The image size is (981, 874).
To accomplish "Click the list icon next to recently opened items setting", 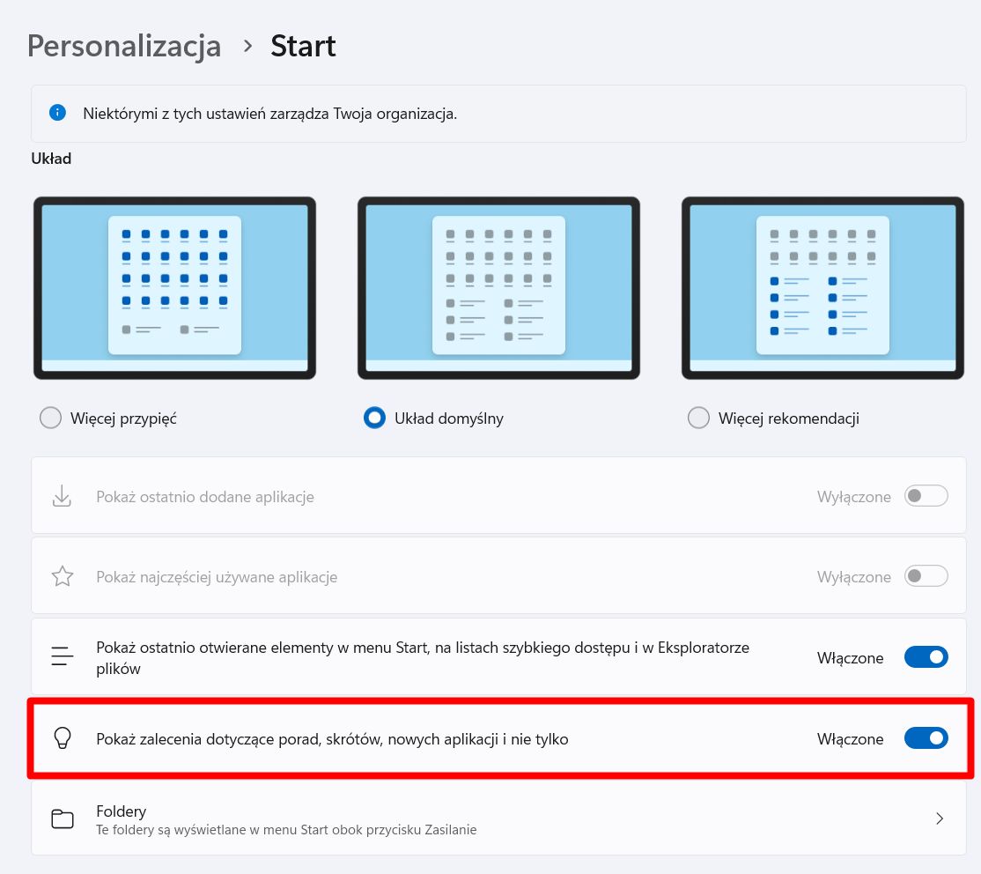I will tap(62, 655).
